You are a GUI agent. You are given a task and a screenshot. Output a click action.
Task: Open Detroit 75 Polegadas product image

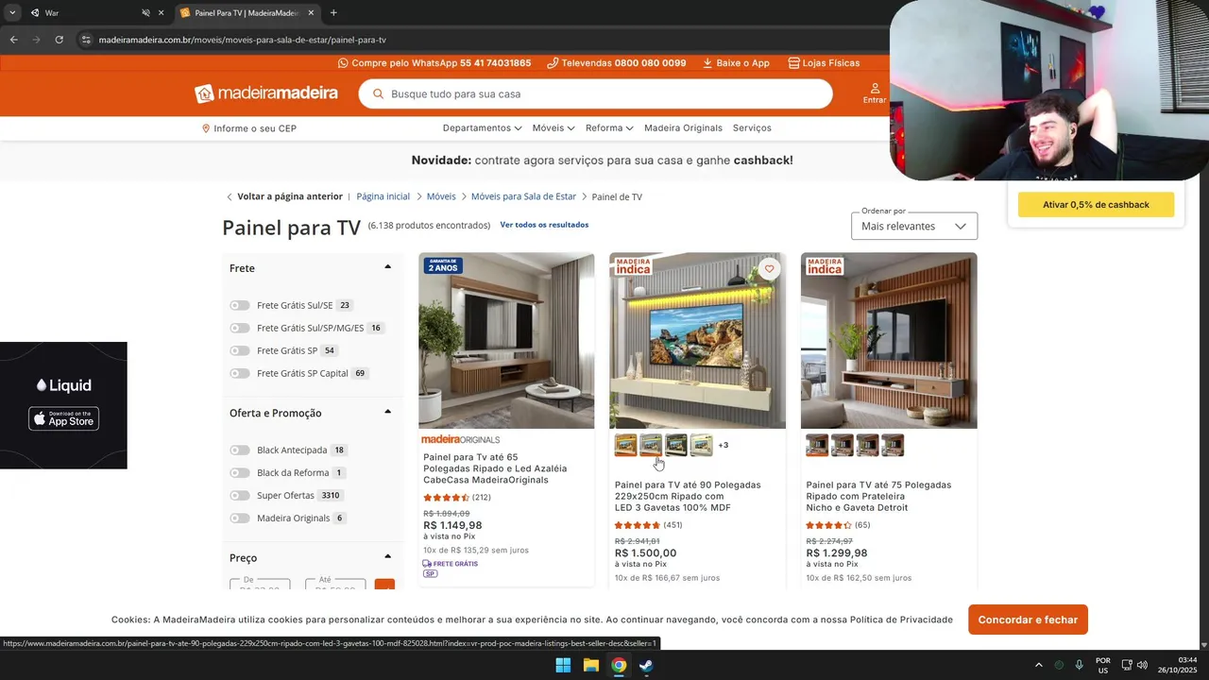click(x=889, y=341)
